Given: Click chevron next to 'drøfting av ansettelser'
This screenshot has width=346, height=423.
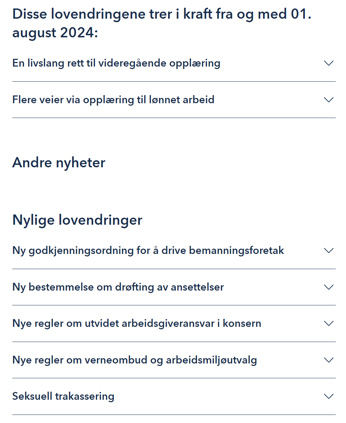Looking at the screenshot, I should [328, 287].
